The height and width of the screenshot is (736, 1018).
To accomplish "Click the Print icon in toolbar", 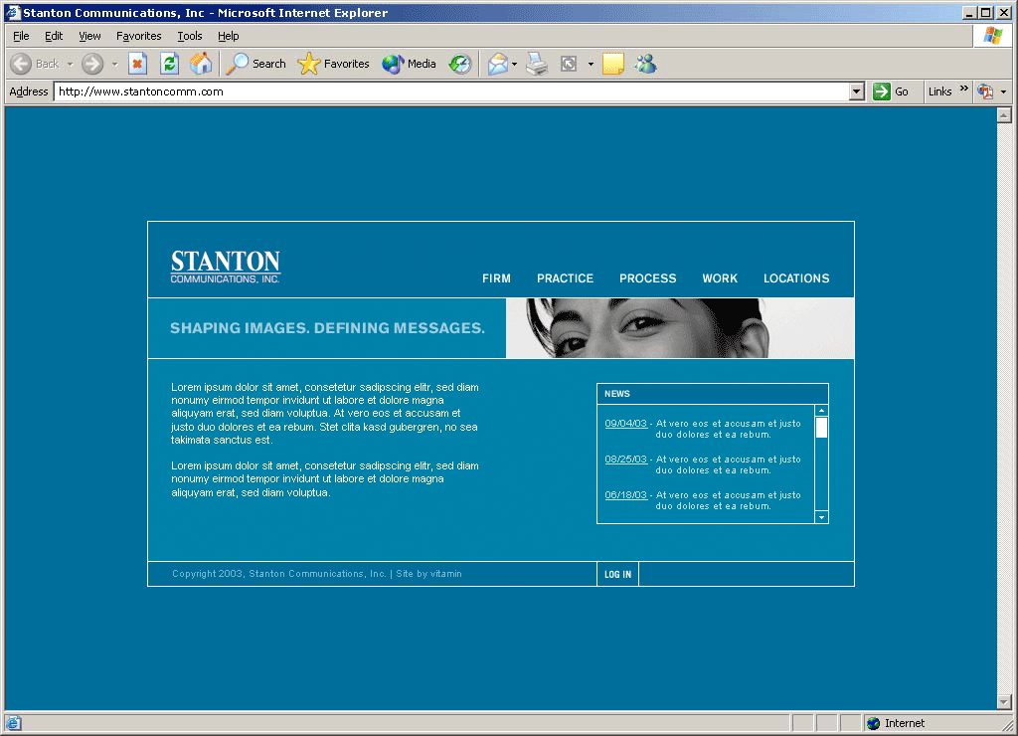I will coord(537,64).
